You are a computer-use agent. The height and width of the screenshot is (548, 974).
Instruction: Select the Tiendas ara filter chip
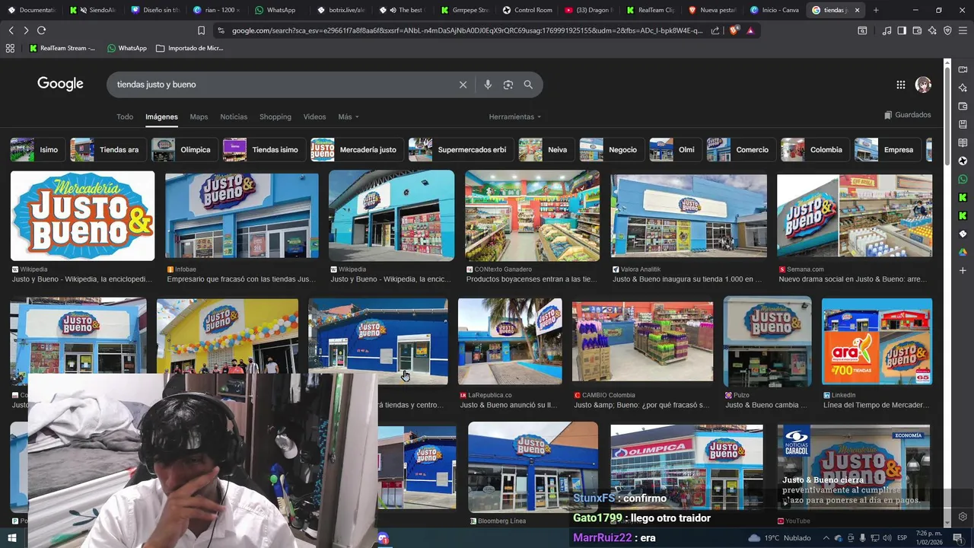(107, 150)
